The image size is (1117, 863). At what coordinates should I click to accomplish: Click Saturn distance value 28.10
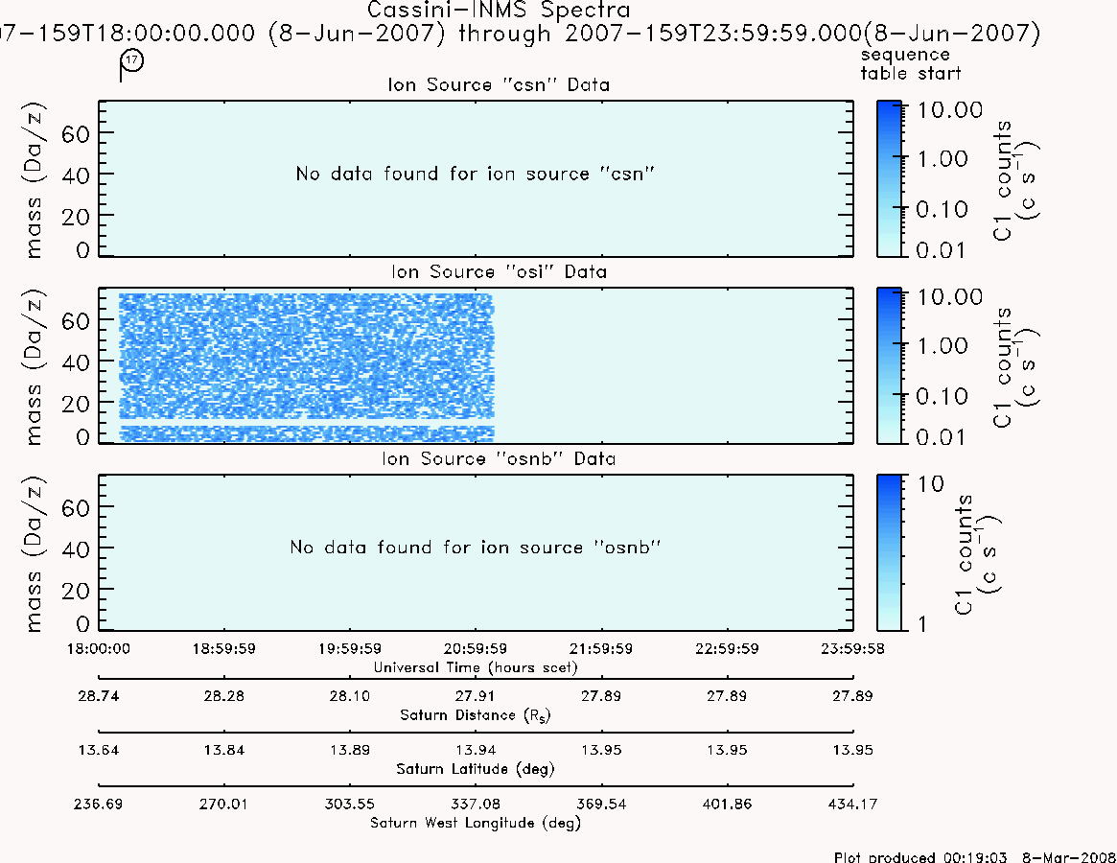coord(350,696)
